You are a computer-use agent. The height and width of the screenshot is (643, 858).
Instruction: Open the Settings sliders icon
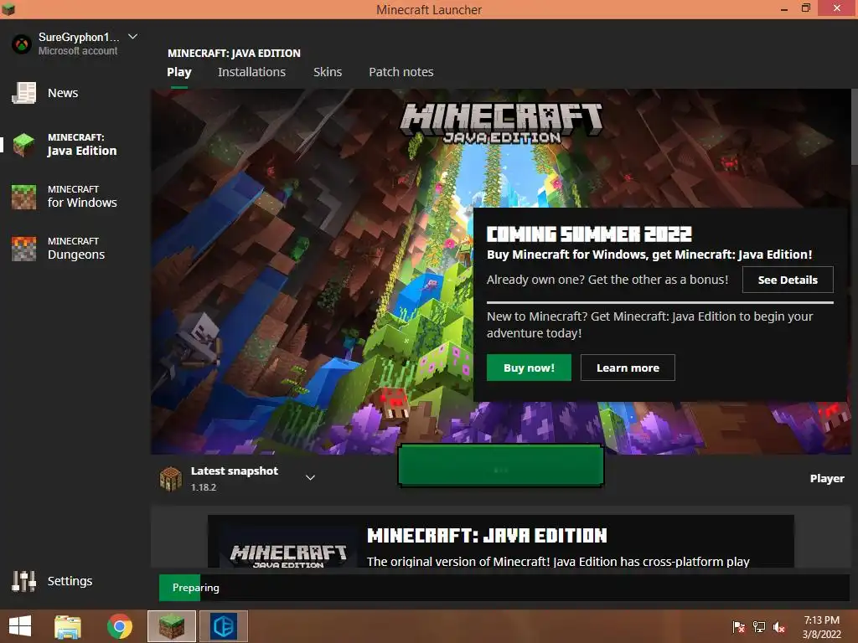(24, 581)
